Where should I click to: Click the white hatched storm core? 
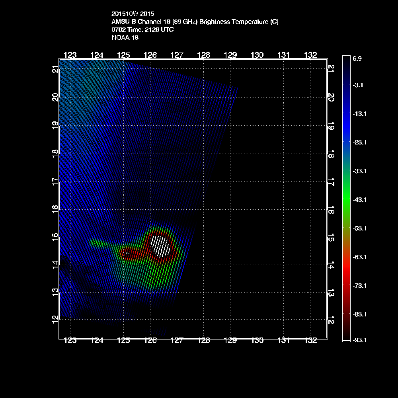coord(161,246)
